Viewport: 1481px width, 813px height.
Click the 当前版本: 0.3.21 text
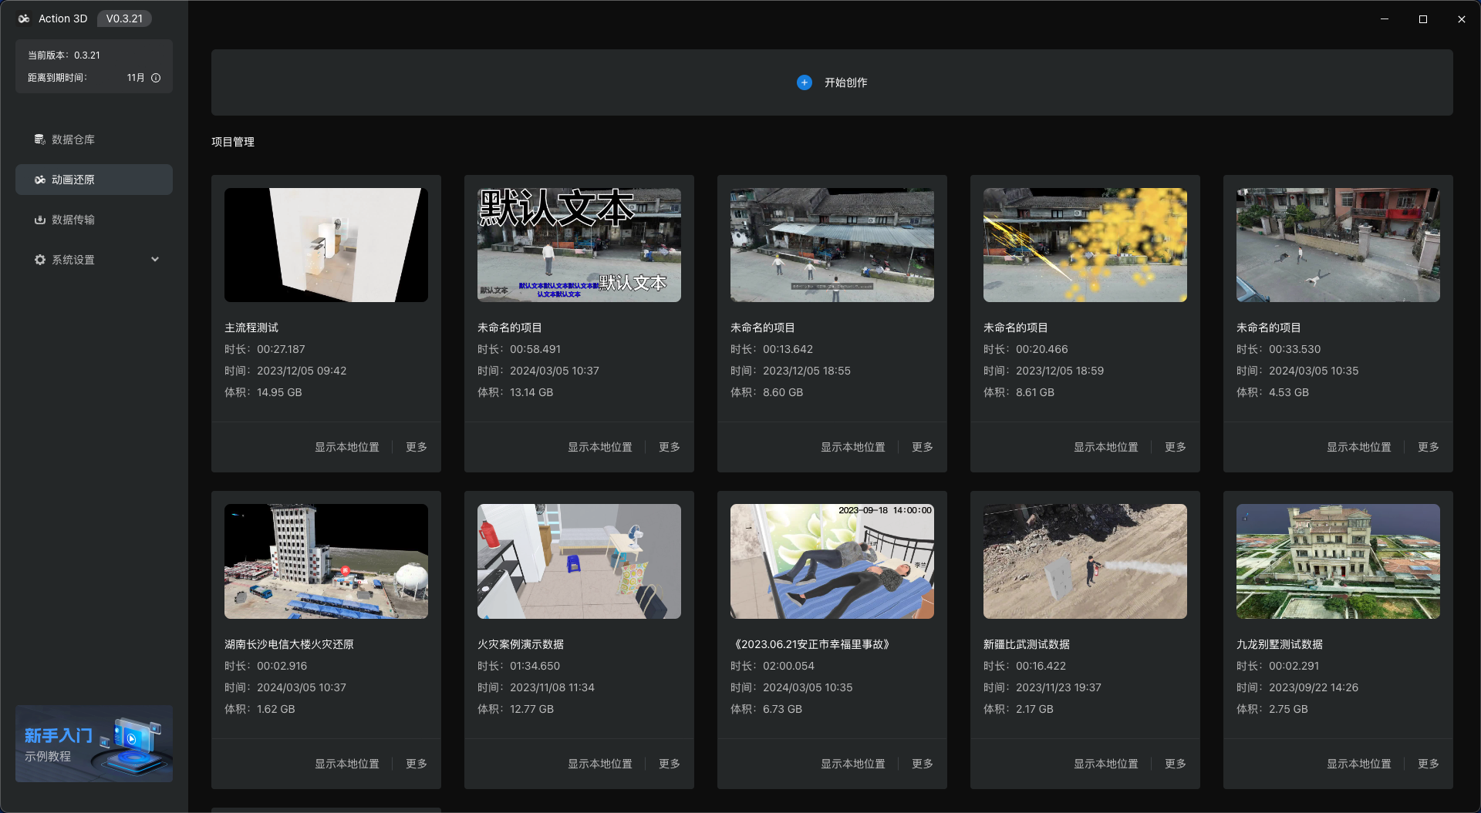[x=64, y=55]
